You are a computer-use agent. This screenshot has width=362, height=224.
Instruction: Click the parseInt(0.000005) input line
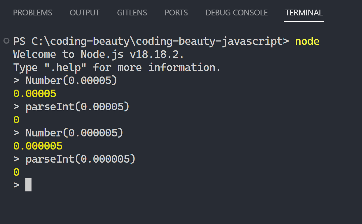click(x=75, y=159)
